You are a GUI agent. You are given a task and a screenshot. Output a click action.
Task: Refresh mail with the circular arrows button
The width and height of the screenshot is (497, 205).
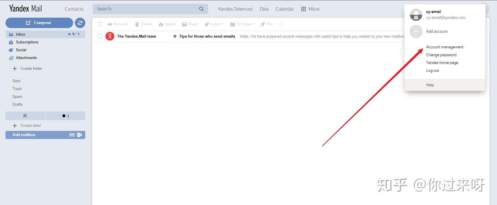(x=80, y=23)
